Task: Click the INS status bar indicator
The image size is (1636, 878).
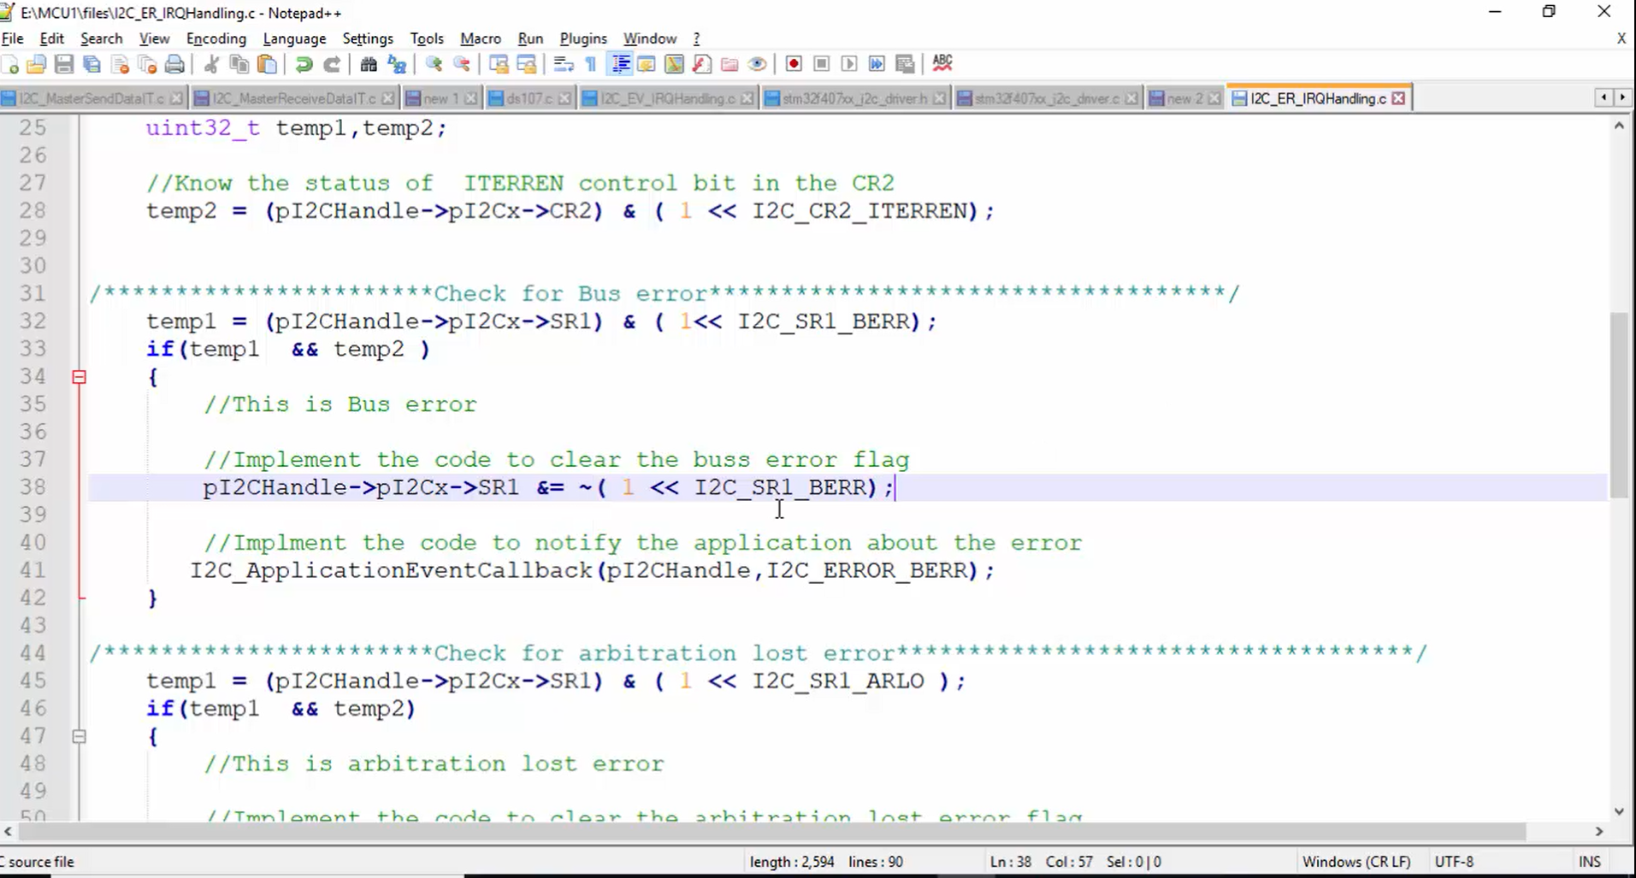Action: click(x=1590, y=862)
